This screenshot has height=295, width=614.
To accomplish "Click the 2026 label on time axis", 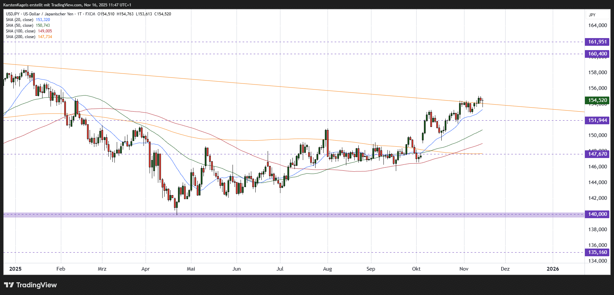I will coord(552,269).
